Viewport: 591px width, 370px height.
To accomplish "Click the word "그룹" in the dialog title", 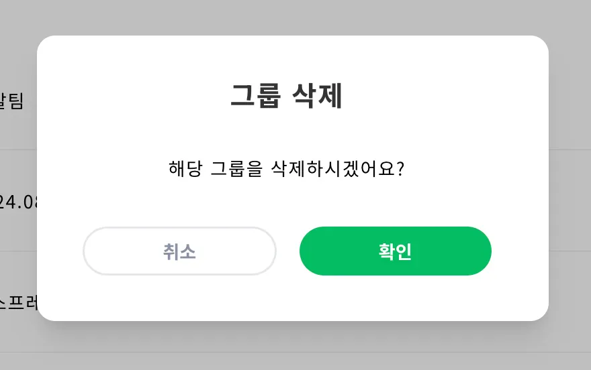I will click(x=255, y=97).
